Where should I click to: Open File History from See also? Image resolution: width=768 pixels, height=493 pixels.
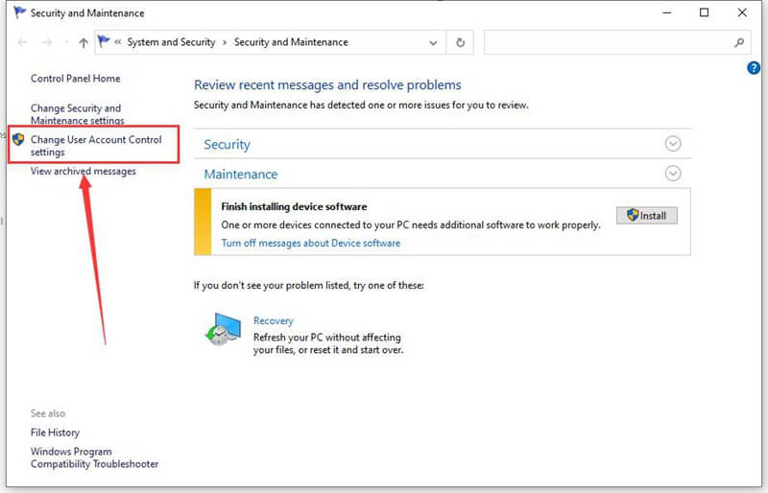tap(55, 433)
